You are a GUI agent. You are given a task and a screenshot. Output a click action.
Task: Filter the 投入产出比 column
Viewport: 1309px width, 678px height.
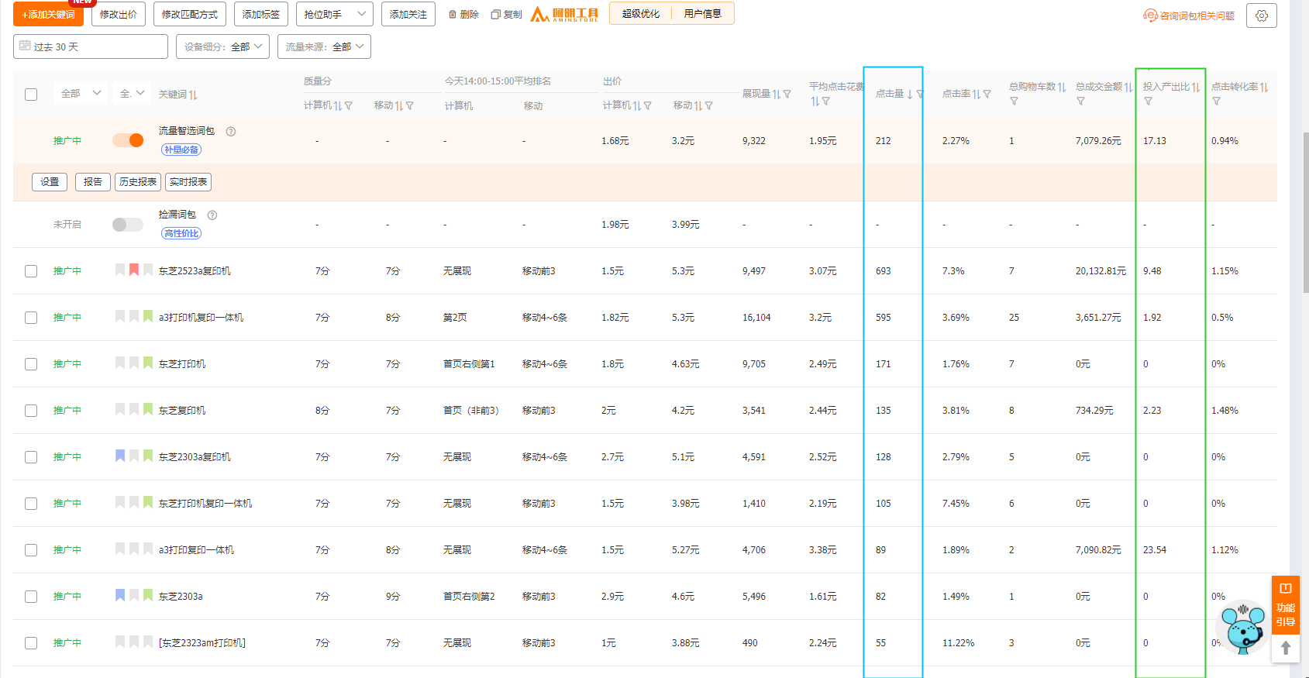pyautogui.click(x=1148, y=102)
